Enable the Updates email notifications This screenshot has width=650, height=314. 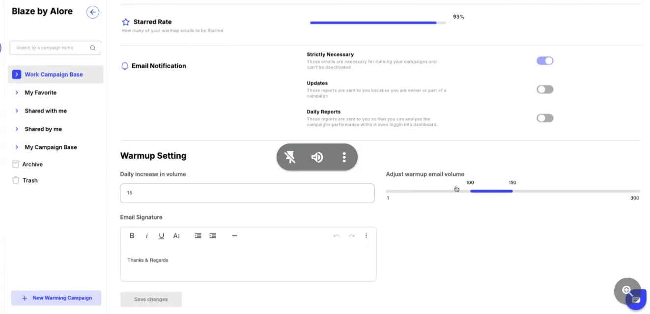point(545,89)
